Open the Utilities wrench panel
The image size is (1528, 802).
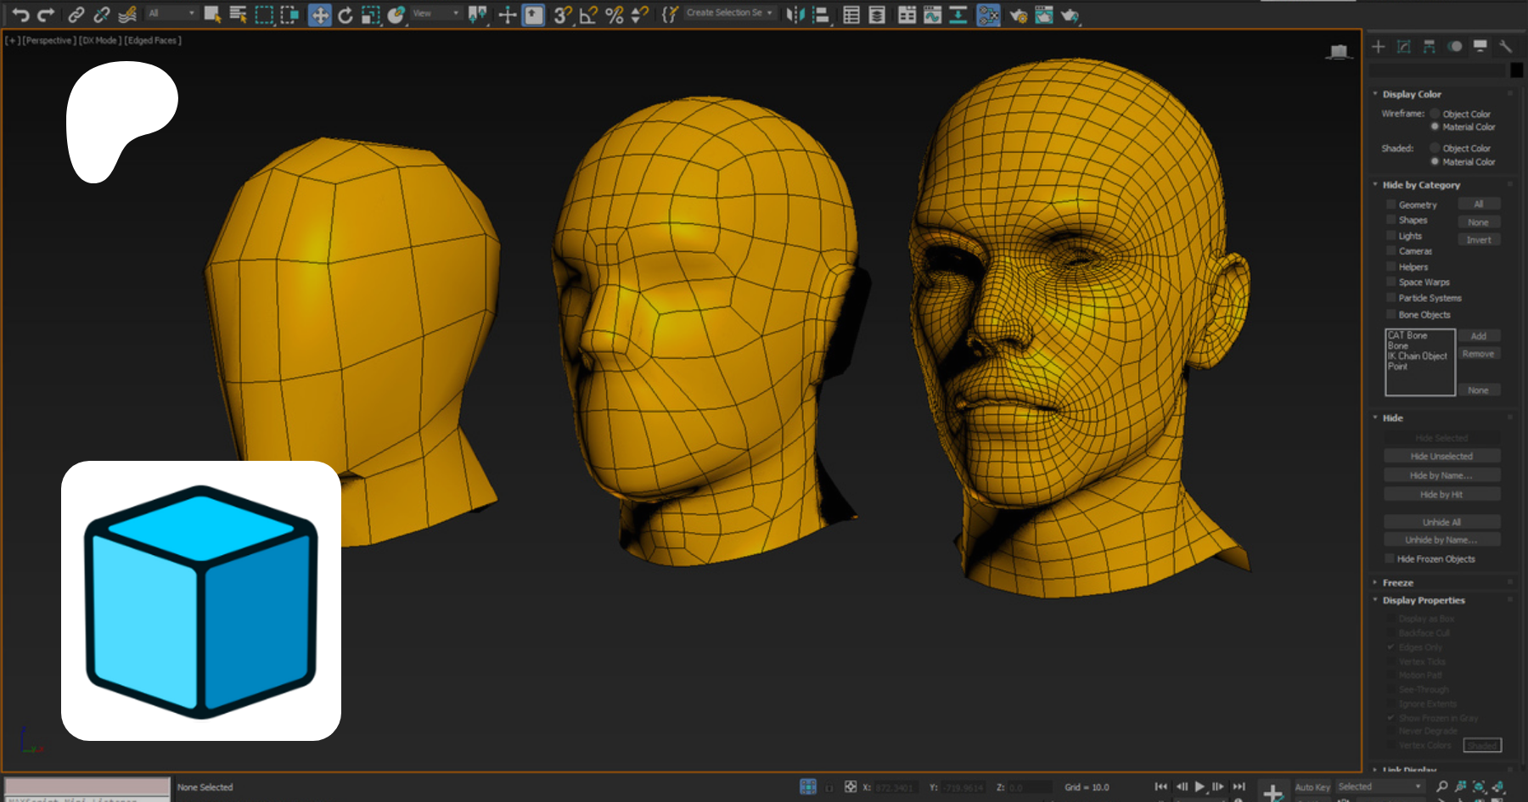(1505, 47)
